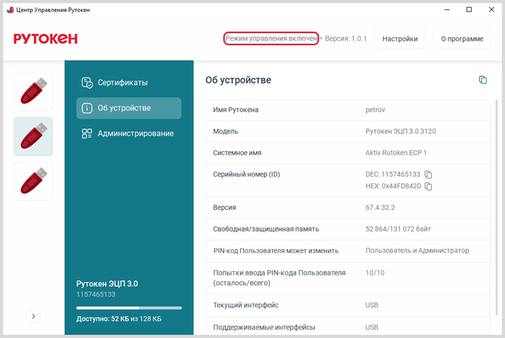Click the device name value 'petrov'
Screen dimensions: 505x338
click(x=375, y=110)
